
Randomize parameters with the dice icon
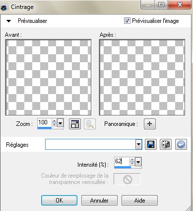pyautogui.click(x=166, y=144)
